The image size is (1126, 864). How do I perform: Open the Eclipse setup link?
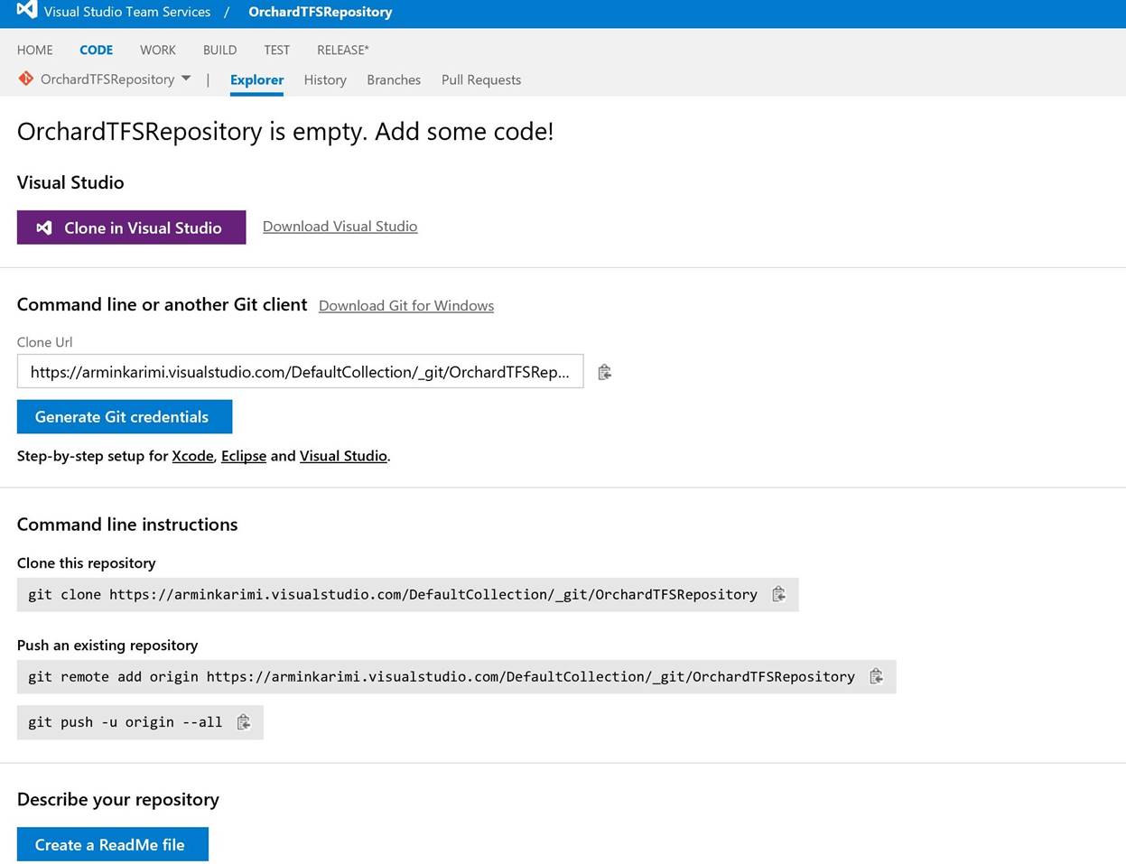[x=244, y=456]
